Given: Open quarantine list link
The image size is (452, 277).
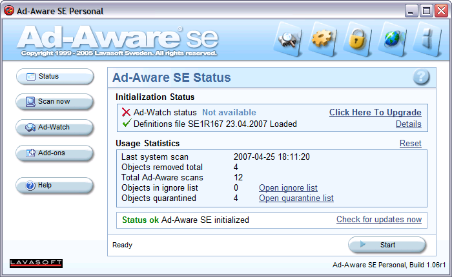Looking at the screenshot, I should click(296, 198).
